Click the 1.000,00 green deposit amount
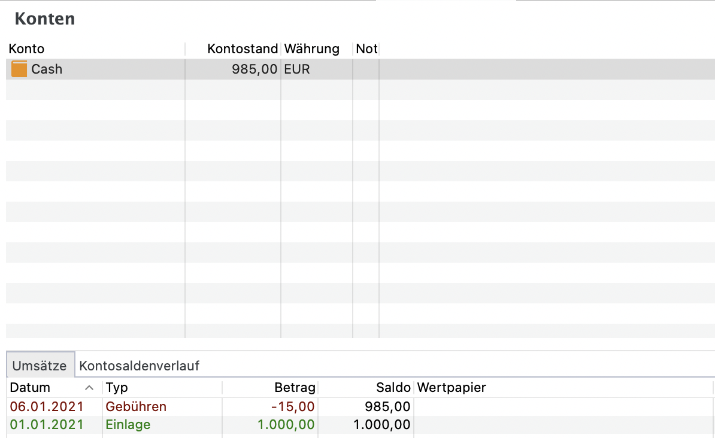Viewport: 715px width, 438px height. (286, 425)
